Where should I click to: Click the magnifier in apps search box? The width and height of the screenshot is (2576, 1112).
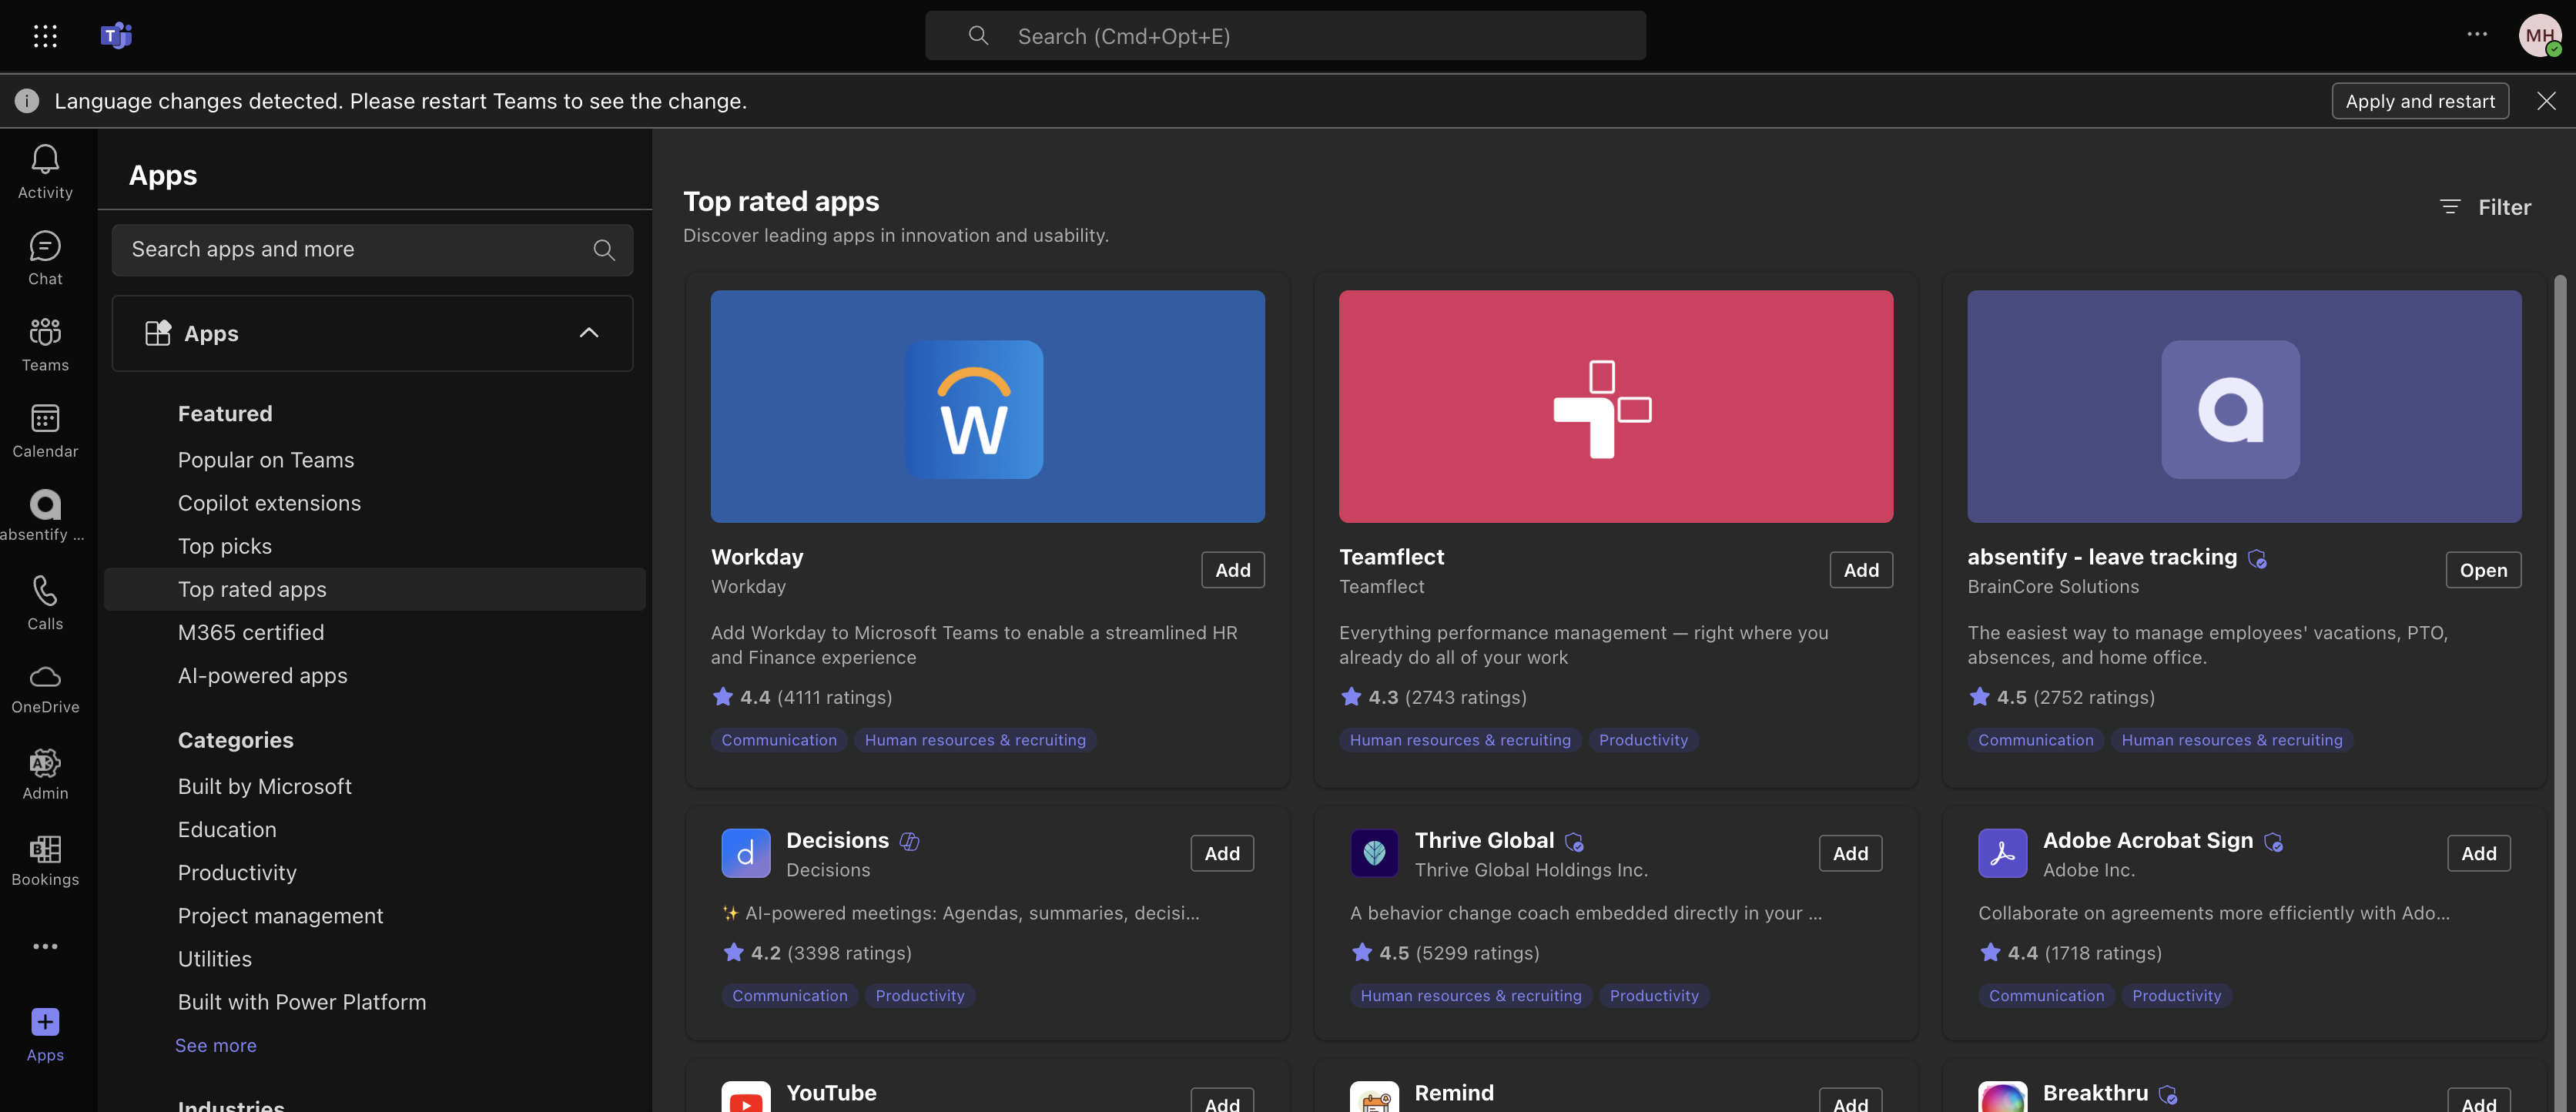coord(604,250)
